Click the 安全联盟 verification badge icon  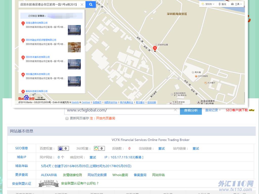click(x=49, y=183)
